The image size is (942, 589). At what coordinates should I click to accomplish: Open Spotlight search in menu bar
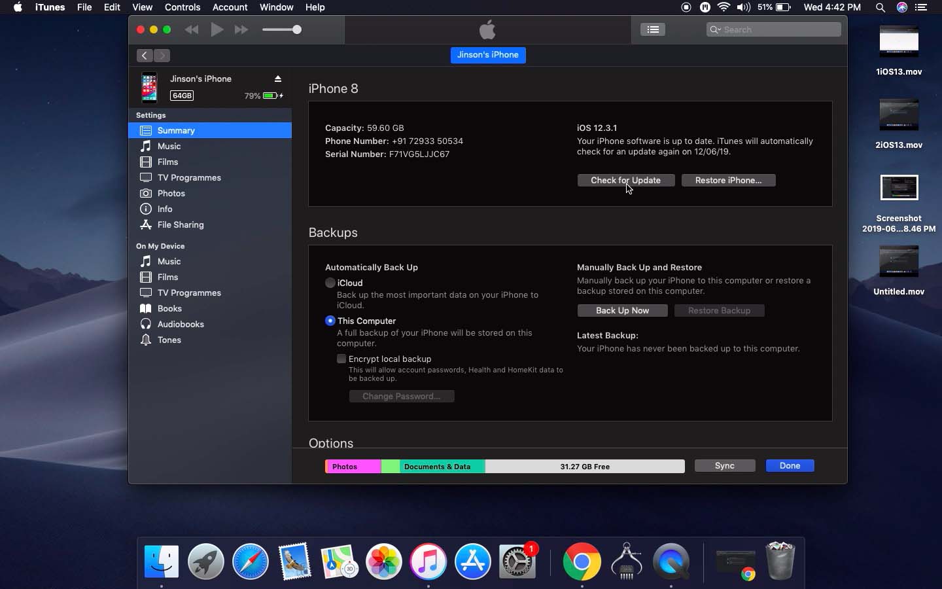tap(881, 7)
